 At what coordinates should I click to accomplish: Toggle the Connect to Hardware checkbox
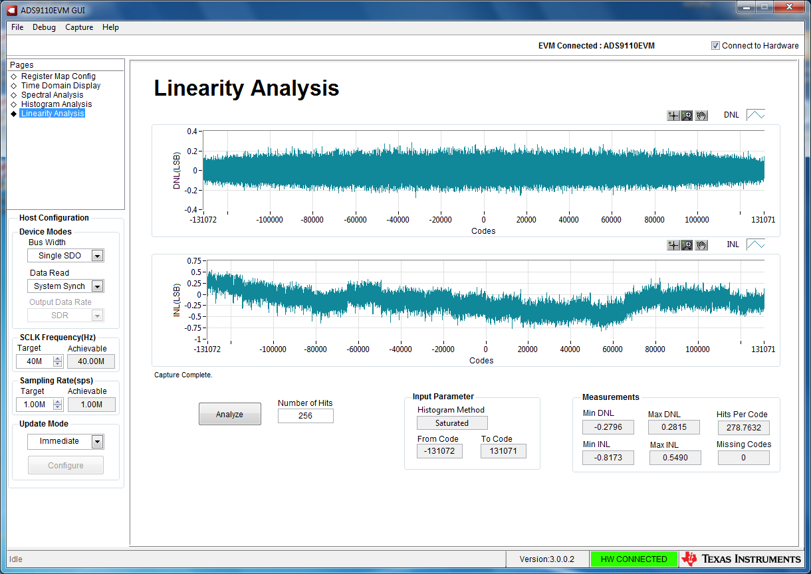pyautogui.click(x=716, y=46)
